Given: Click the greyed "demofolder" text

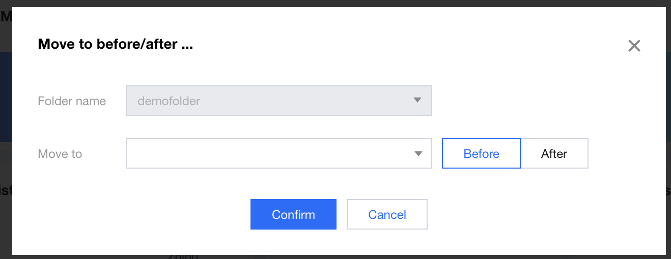Looking at the screenshot, I should pyautogui.click(x=169, y=101).
